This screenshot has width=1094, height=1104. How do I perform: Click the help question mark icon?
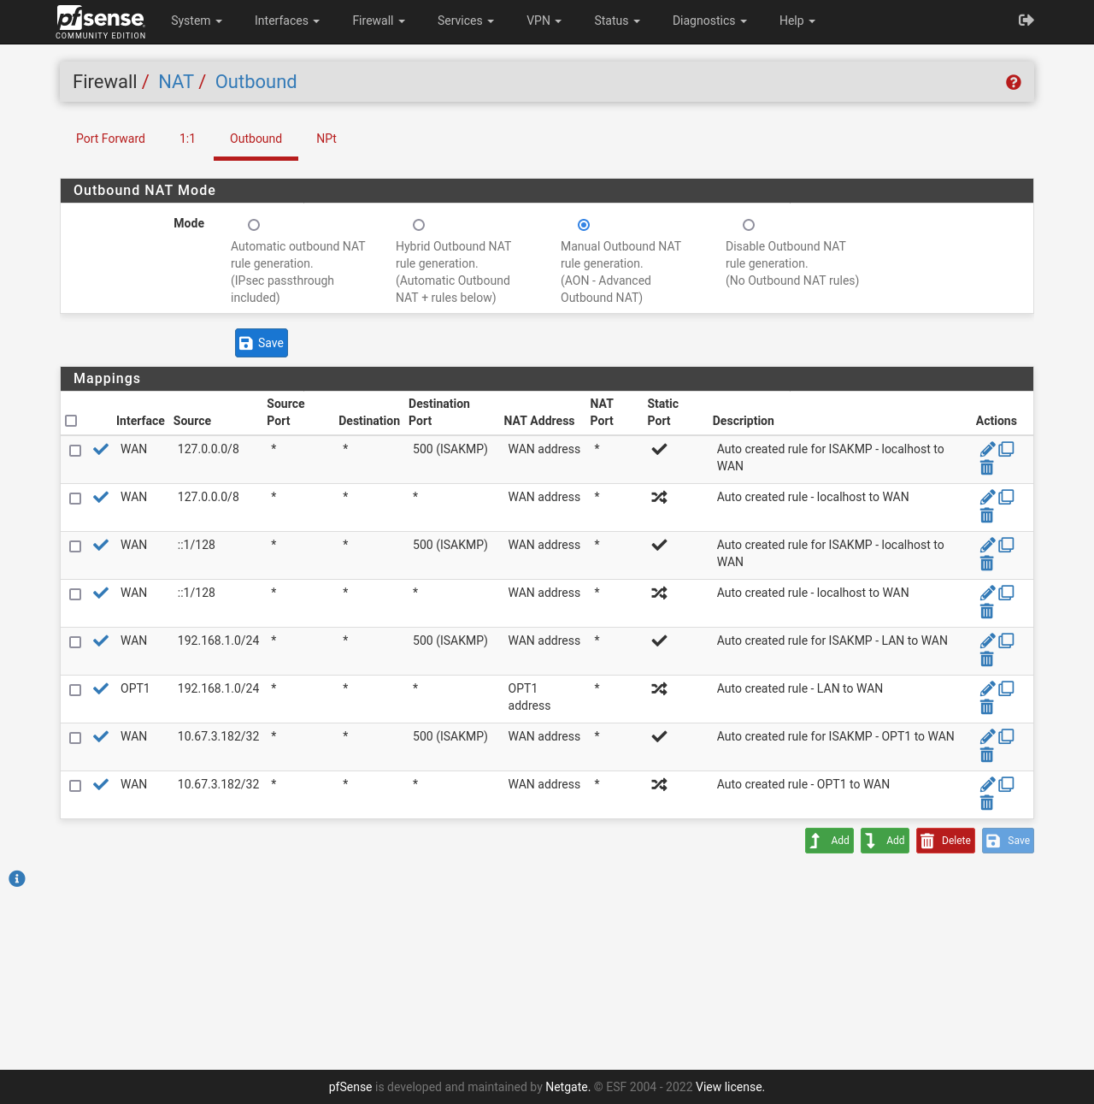coord(1014,82)
